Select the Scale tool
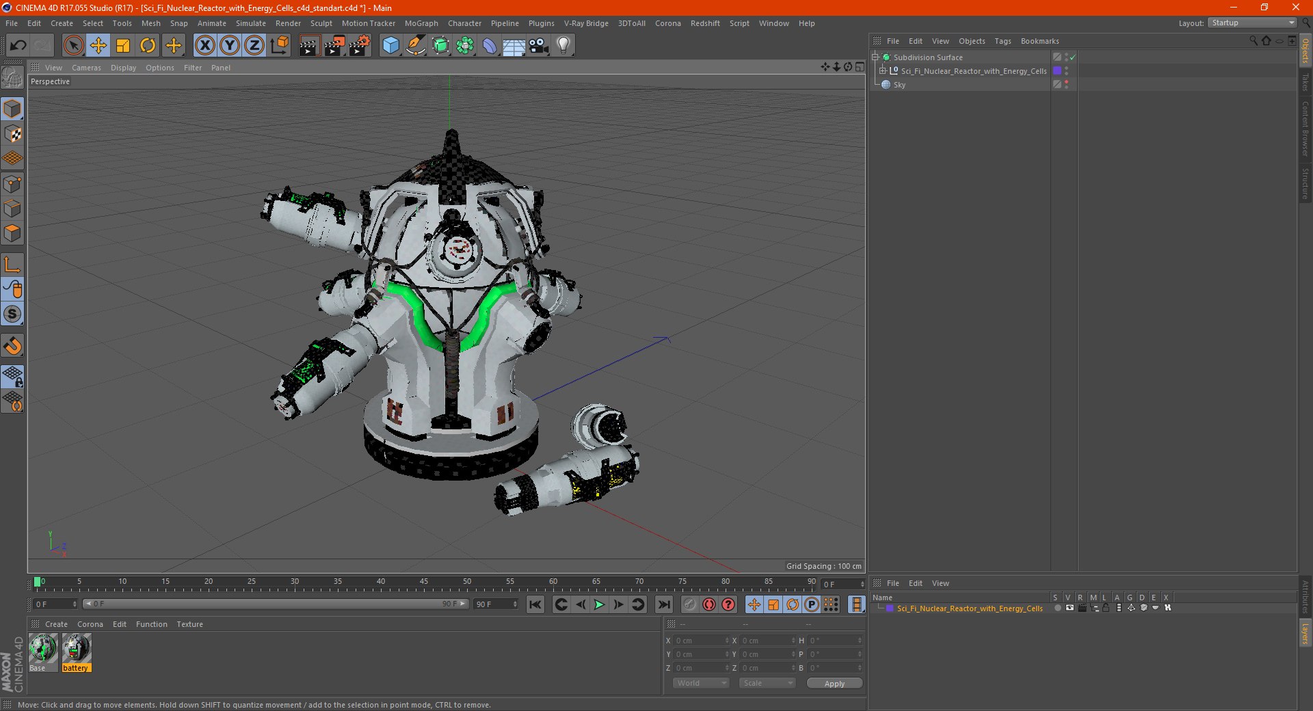This screenshot has width=1313, height=711. [x=123, y=46]
